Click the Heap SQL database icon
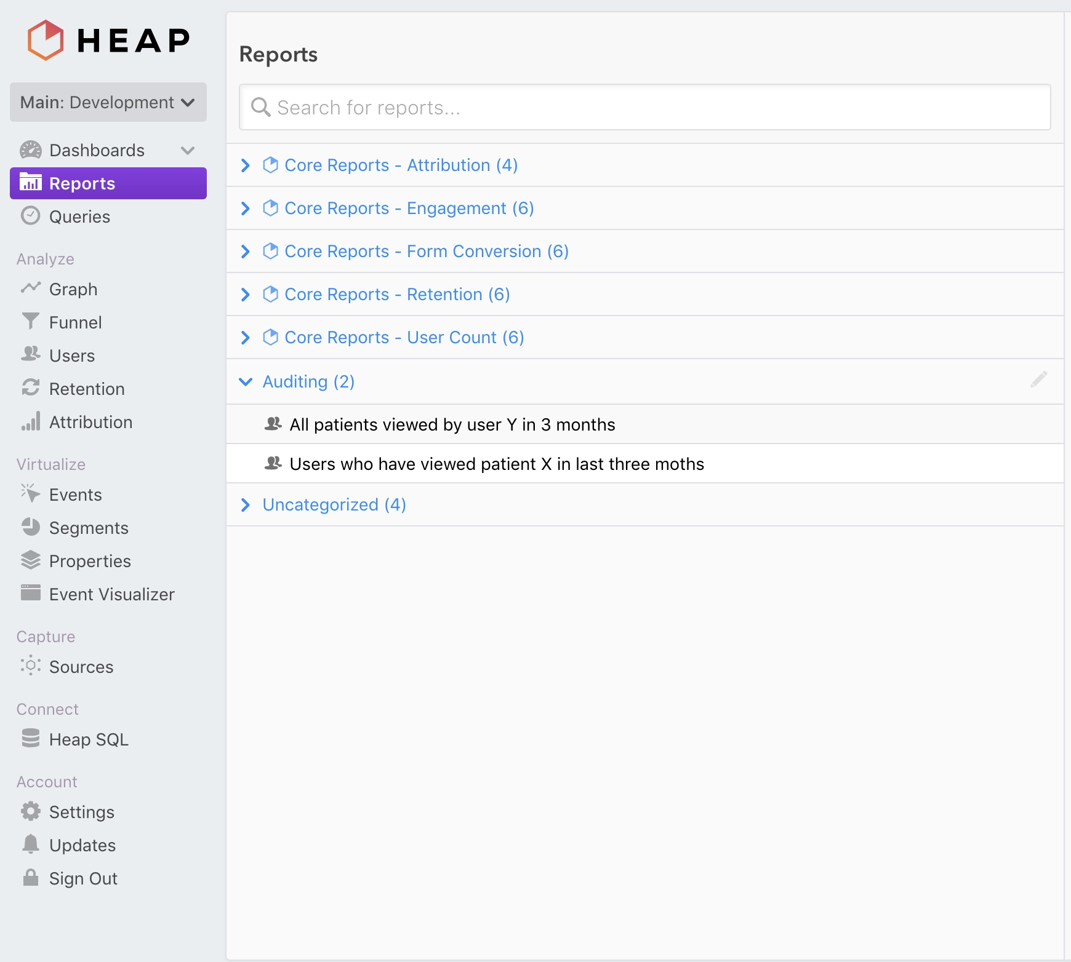This screenshot has height=962, width=1071. [x=30, y=739]
